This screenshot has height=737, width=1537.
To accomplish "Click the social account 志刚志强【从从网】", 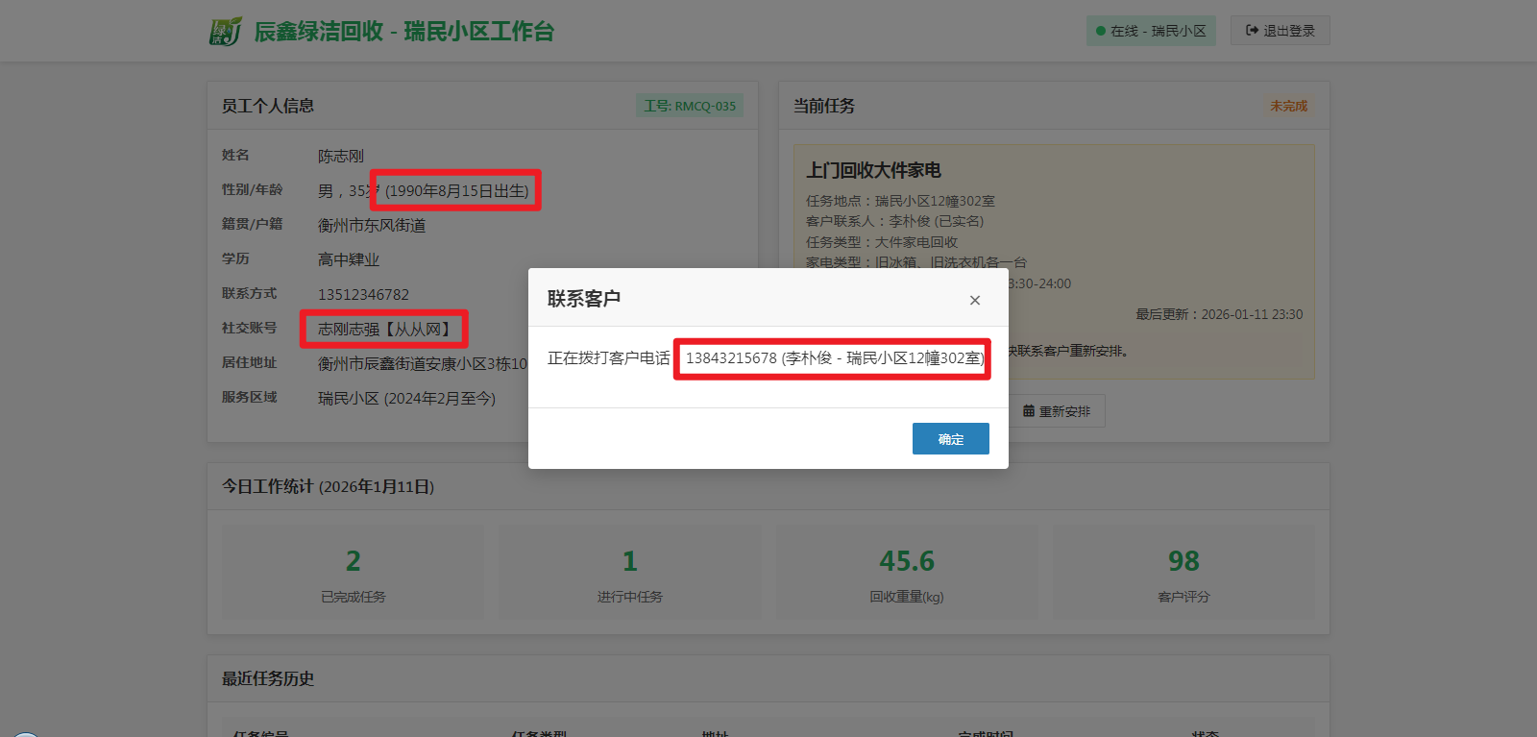I will click(x=385, y=329).
